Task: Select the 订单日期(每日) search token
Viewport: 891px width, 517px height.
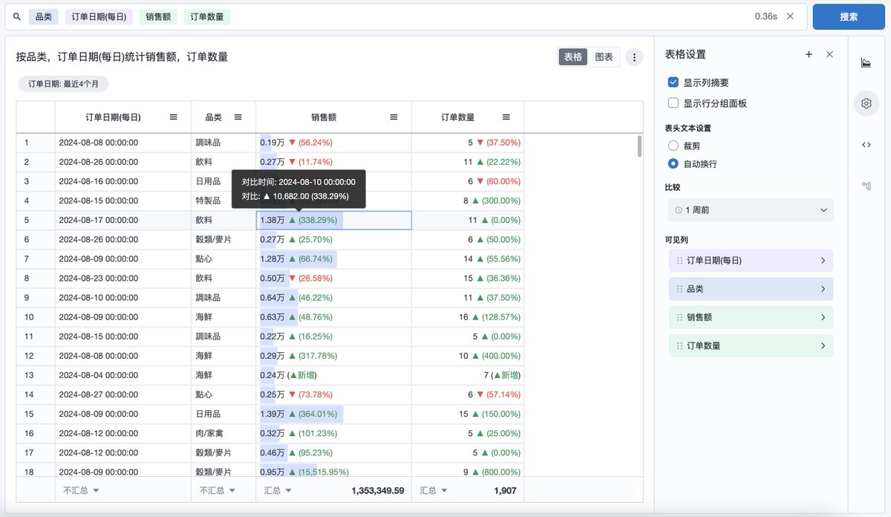Action: click(x=98, y=16)
